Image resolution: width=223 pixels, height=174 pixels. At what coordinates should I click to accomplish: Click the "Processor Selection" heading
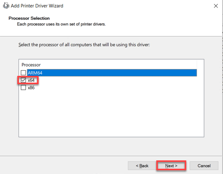(29, 18)
